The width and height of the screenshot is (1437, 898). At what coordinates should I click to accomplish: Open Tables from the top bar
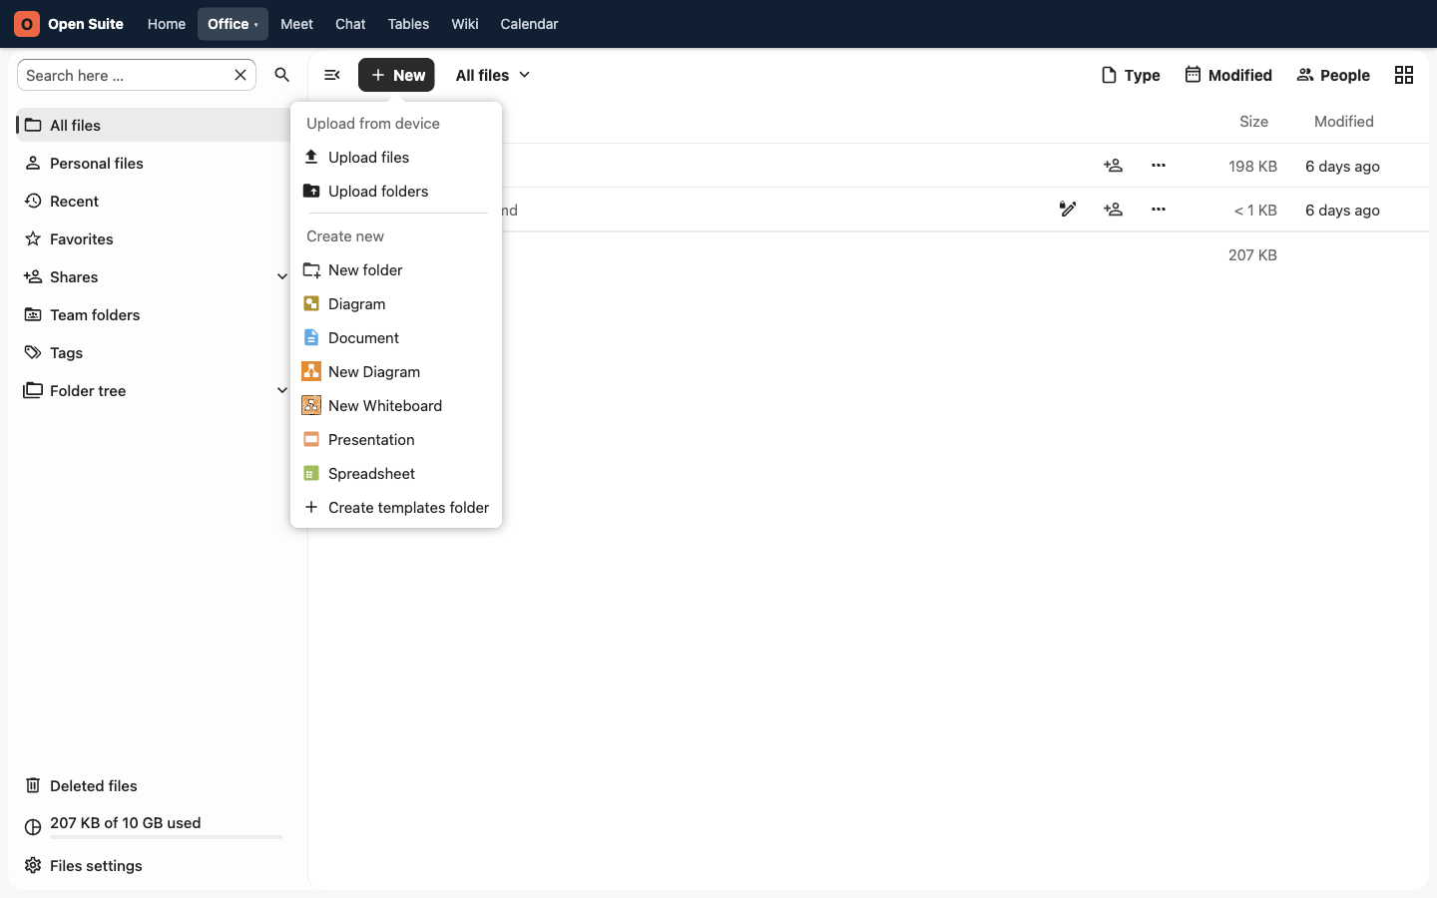[408, 24]
